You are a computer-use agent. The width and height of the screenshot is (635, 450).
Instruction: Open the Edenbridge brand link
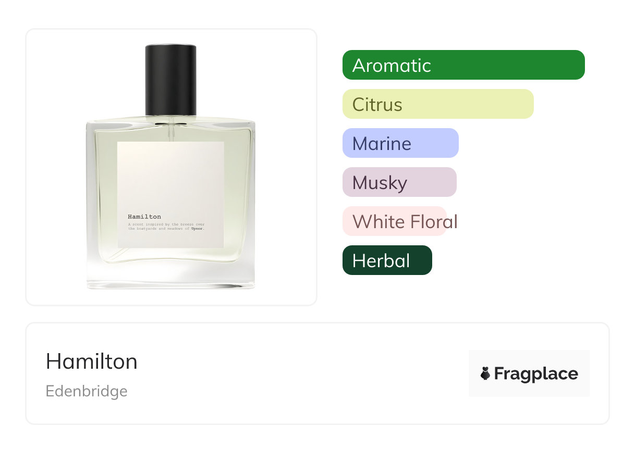coord(87,391)
